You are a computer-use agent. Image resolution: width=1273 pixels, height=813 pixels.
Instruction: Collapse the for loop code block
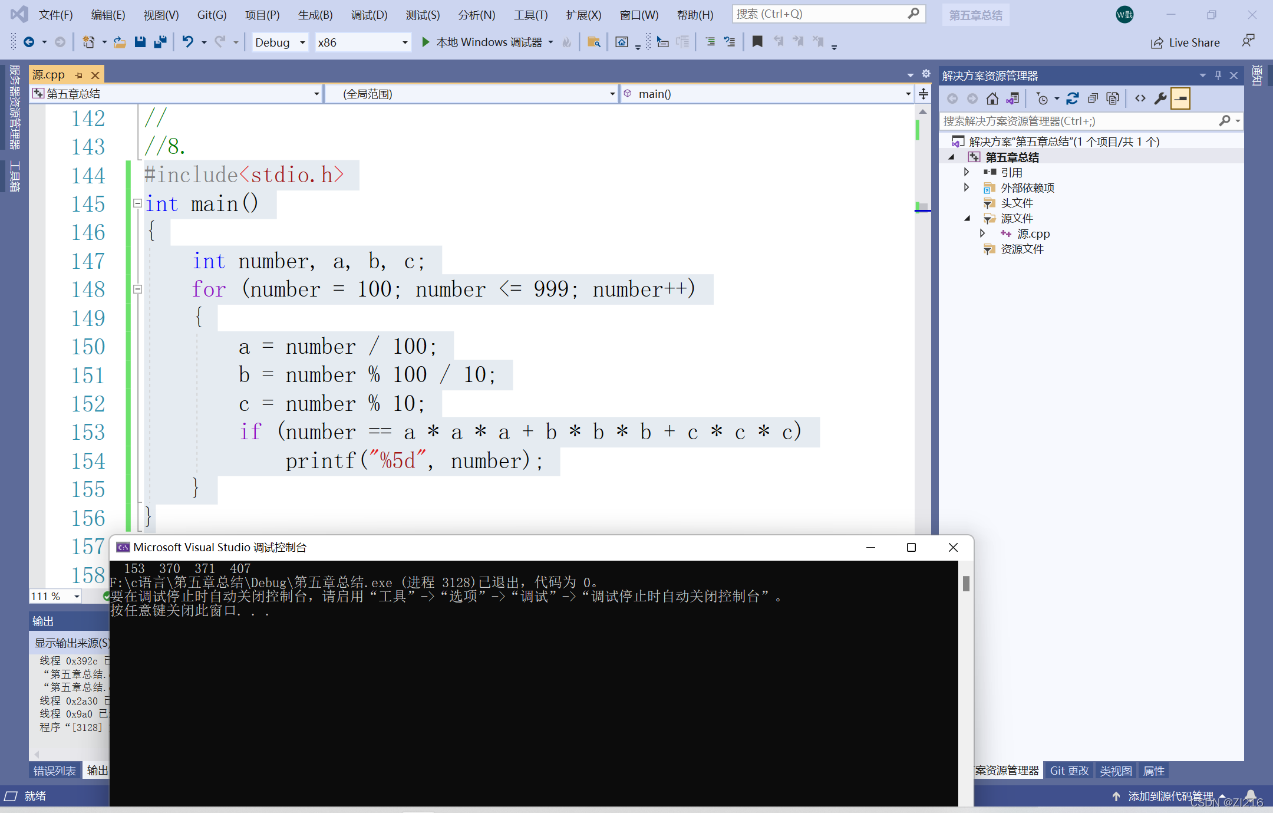137,289
